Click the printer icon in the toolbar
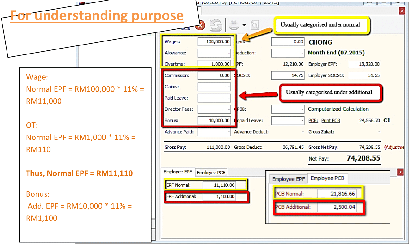 point(234,25)
